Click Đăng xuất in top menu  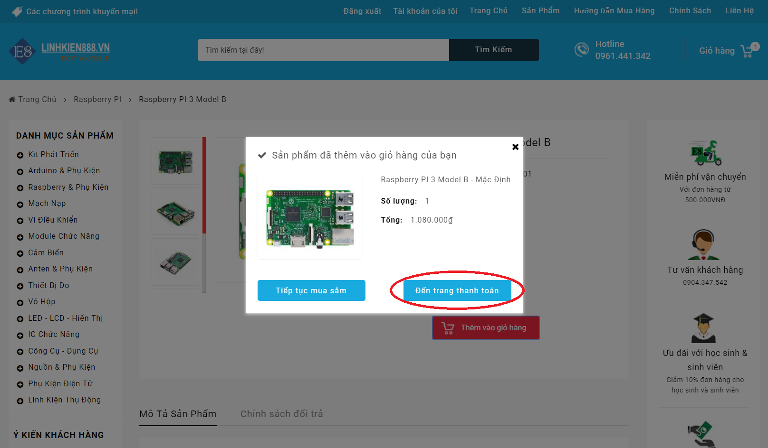pyautogui.click(x=362, y=11)
